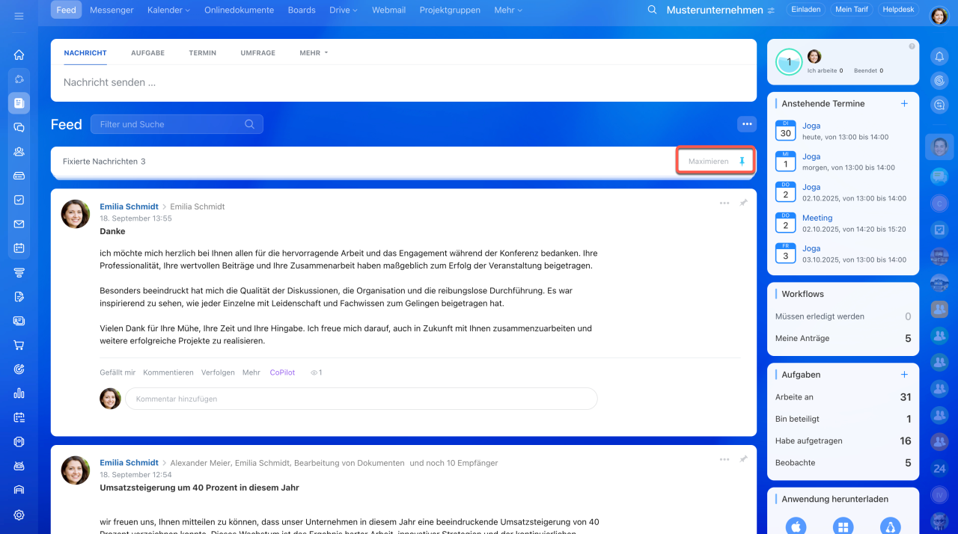Click the help question mark in time widget

pyautogui.click(x=912, y=46)
